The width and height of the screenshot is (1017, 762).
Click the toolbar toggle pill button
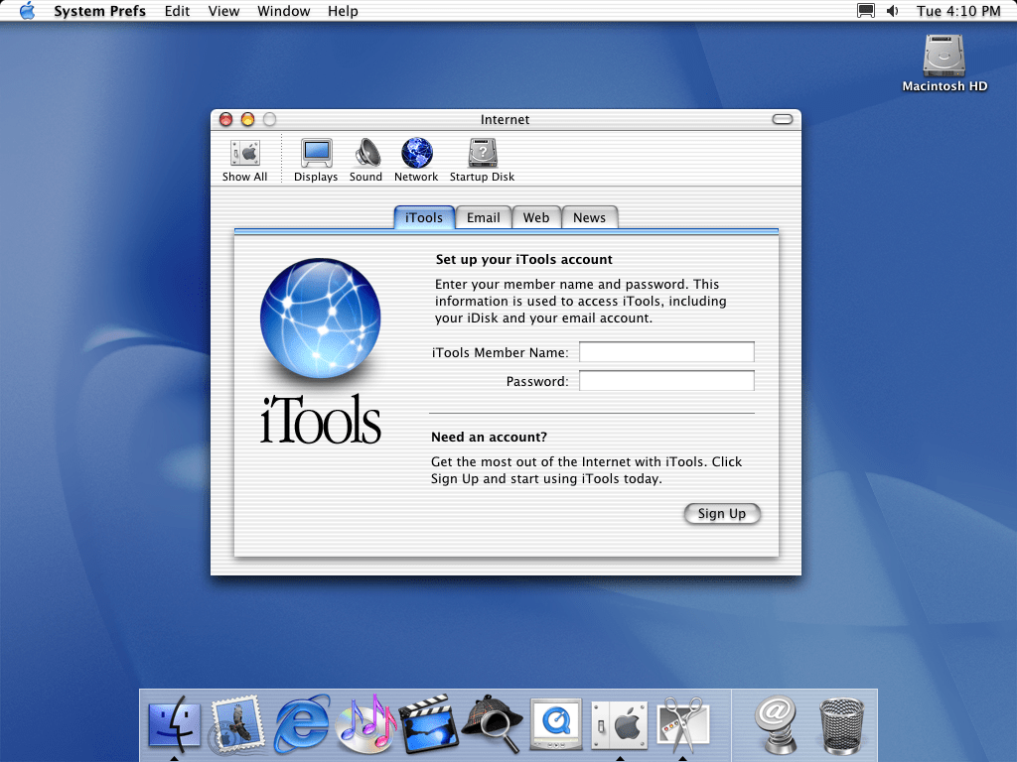(x=783, y=119)
